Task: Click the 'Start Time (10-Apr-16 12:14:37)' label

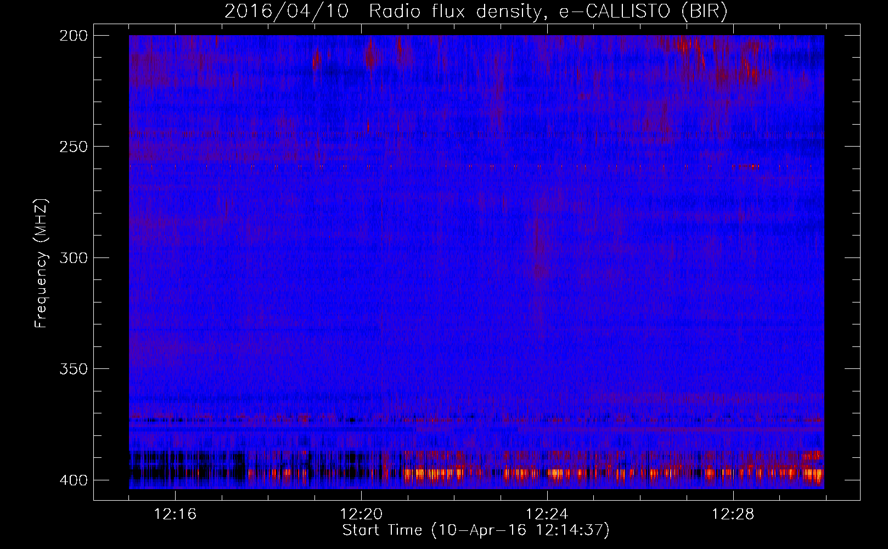Action: [x=476, y=530]
